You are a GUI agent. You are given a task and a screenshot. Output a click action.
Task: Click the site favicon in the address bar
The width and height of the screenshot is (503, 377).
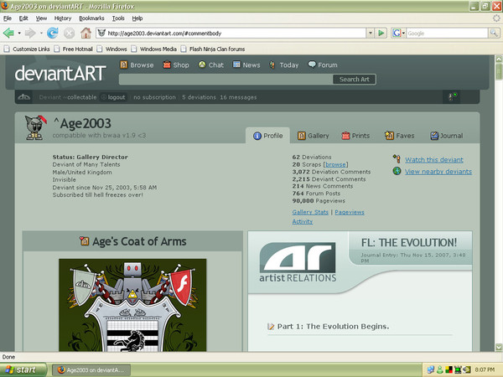click(101, 33)
